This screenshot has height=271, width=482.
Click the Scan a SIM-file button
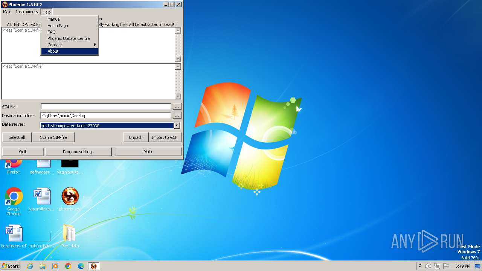click(x=53, y=137)
